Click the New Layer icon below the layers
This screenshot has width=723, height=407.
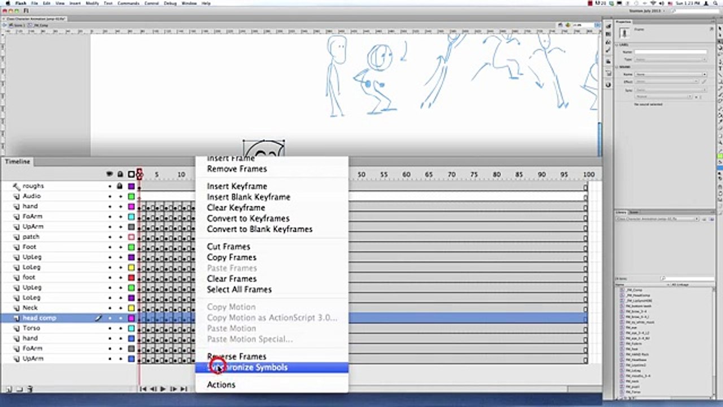click(9, 389)
